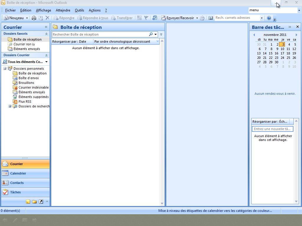Click the Envoyer/Recevoir button
This screenshot has height=226, width=302.
click(x=178, y=18)
